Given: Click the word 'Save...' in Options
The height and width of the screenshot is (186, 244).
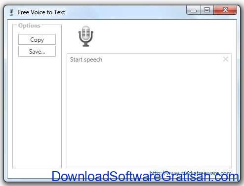Looking at the screenshot, I should click(37, 52).
